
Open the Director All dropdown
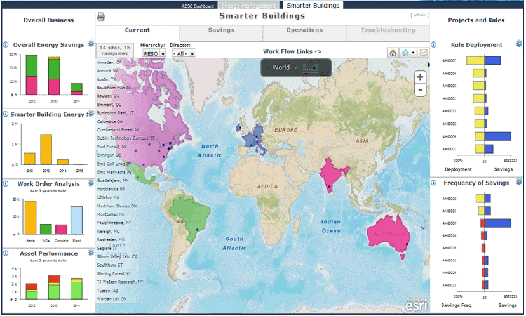click(183, 53)
